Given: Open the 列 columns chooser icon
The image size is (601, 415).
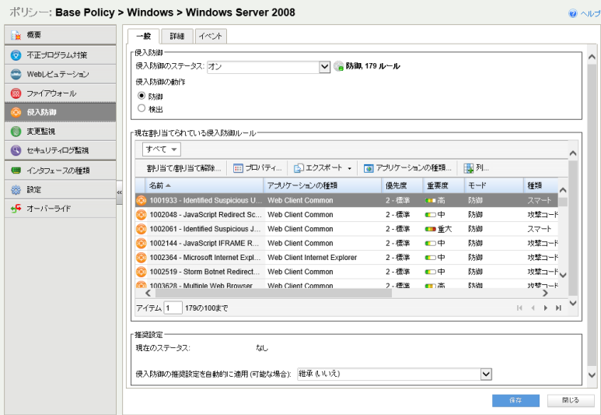Looking at the screenshot, I should point(469,168).
